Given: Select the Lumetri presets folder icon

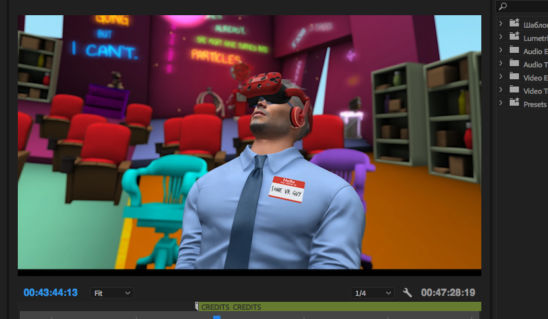Looking at the screenshot, I should pos(514,36).
